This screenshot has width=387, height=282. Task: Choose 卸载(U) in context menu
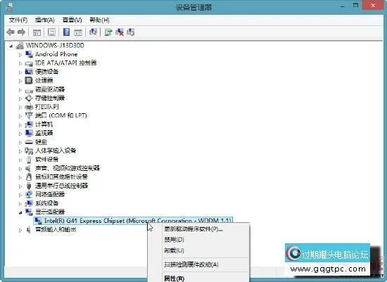174,250
